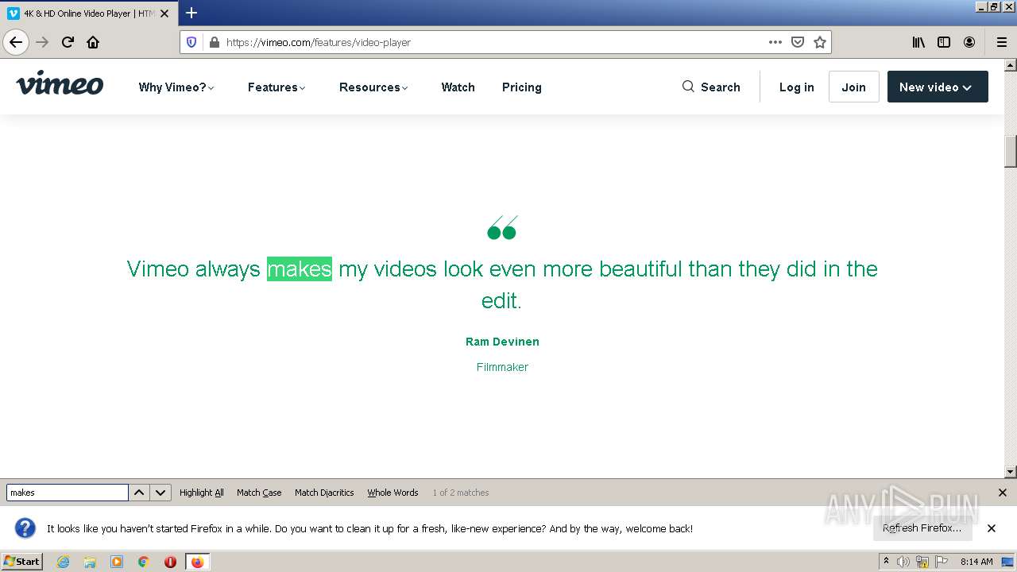
Task: Click the Log in link
Action: pyautogui.click(x=796, y=87)
